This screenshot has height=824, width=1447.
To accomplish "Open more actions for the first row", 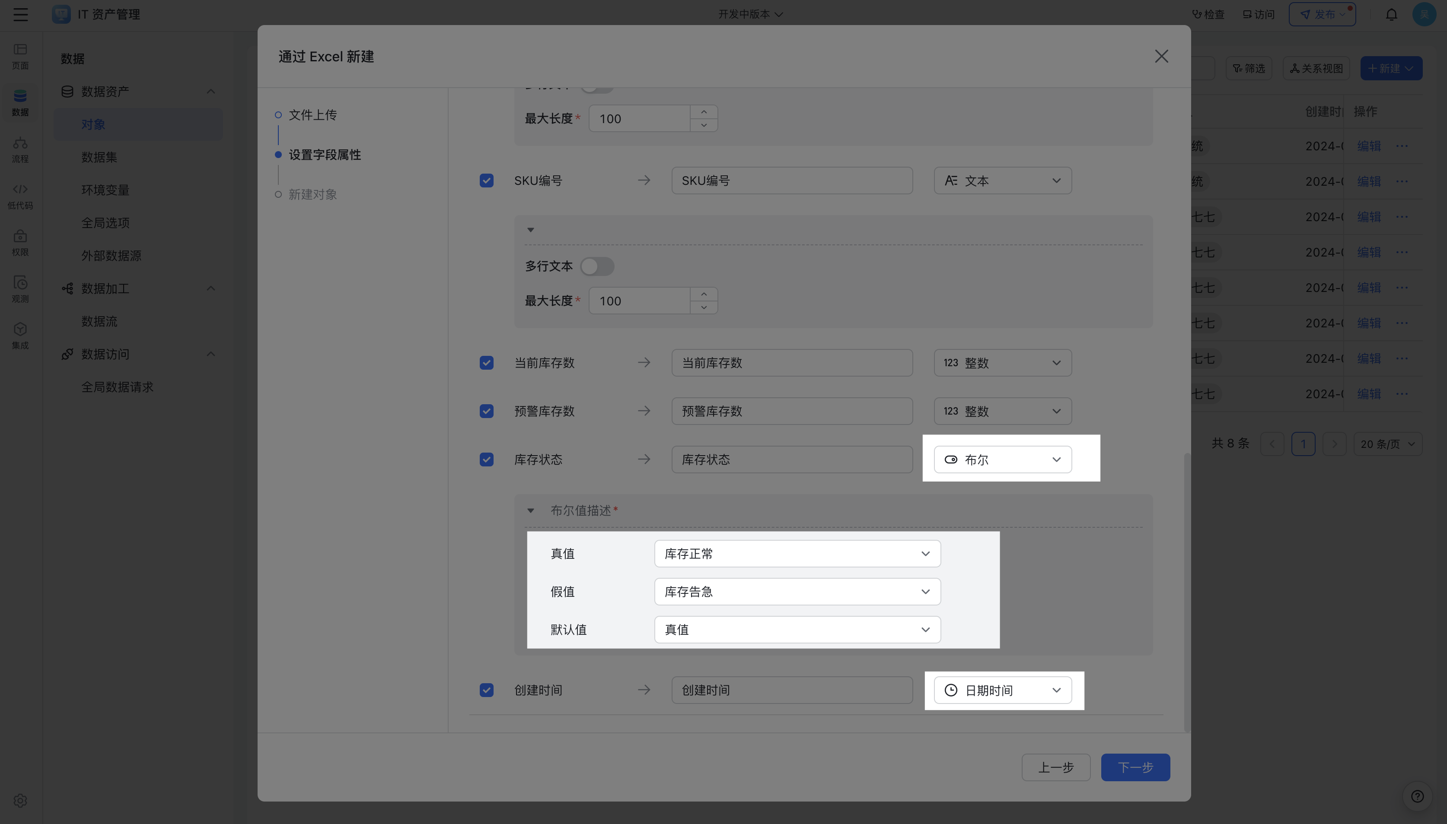I will [x=1402, y=146].
